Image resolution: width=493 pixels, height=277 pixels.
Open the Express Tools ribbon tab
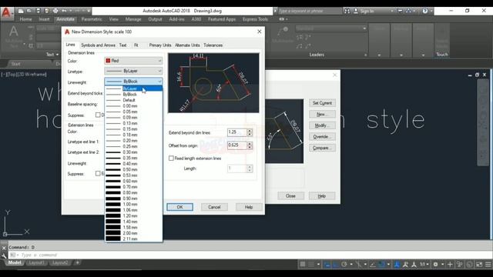pyautogui.click(x=255, y=19)
